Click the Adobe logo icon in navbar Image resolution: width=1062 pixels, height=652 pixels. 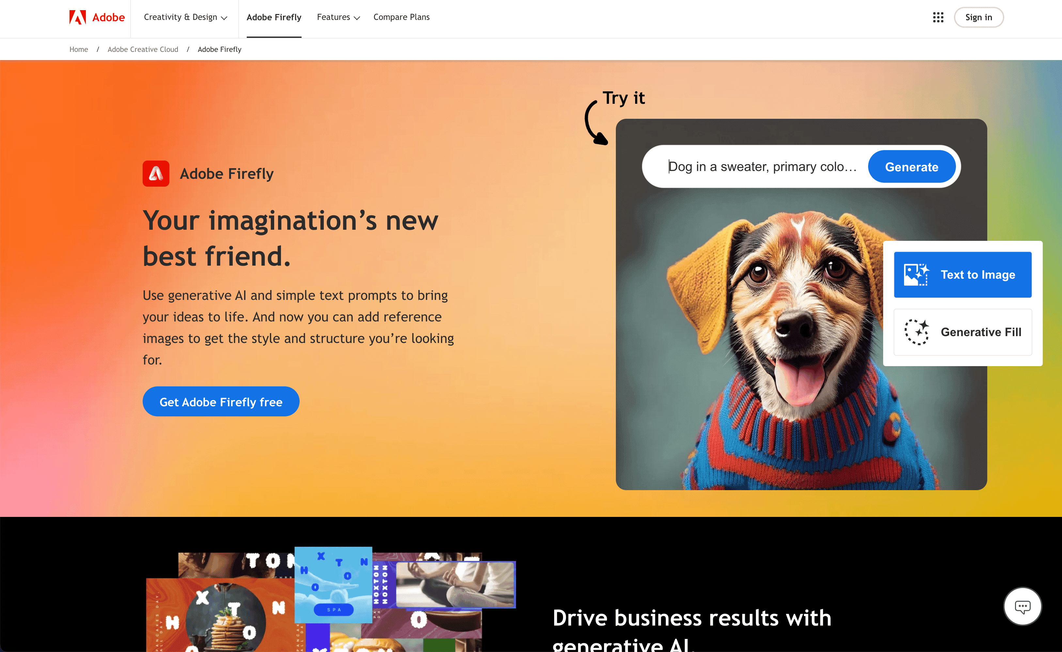tap(77, 17)
